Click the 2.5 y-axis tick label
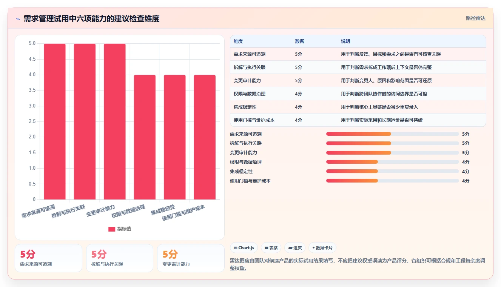 [32, 121]
